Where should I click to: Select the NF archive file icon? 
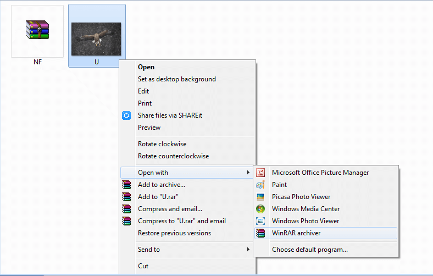pyautogui.click(x=37, y=30)
